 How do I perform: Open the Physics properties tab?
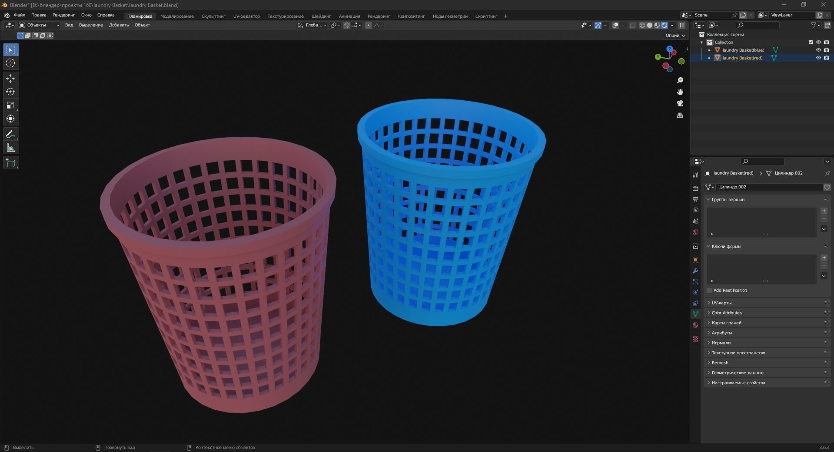695,292
